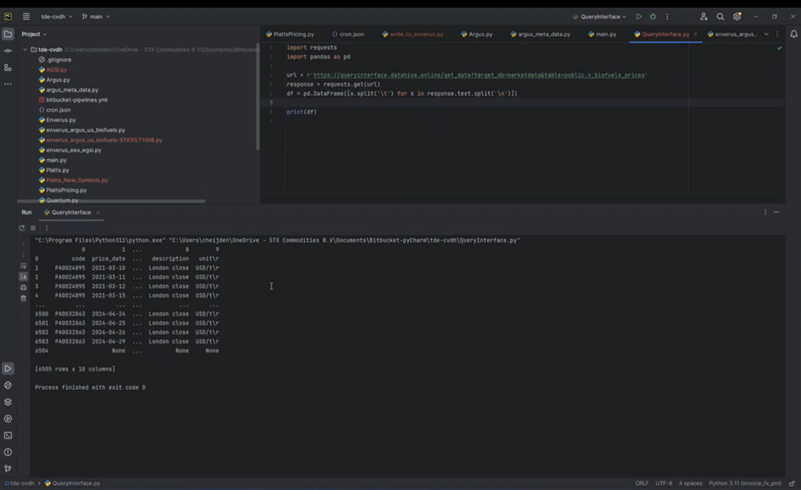This screenshot has width=801, height=490.
Task: Click project tree horizontal scrollbar
Action: [111, 201]
